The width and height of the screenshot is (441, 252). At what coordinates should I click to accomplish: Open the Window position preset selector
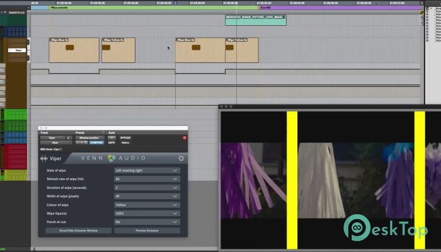coord(89,138)
